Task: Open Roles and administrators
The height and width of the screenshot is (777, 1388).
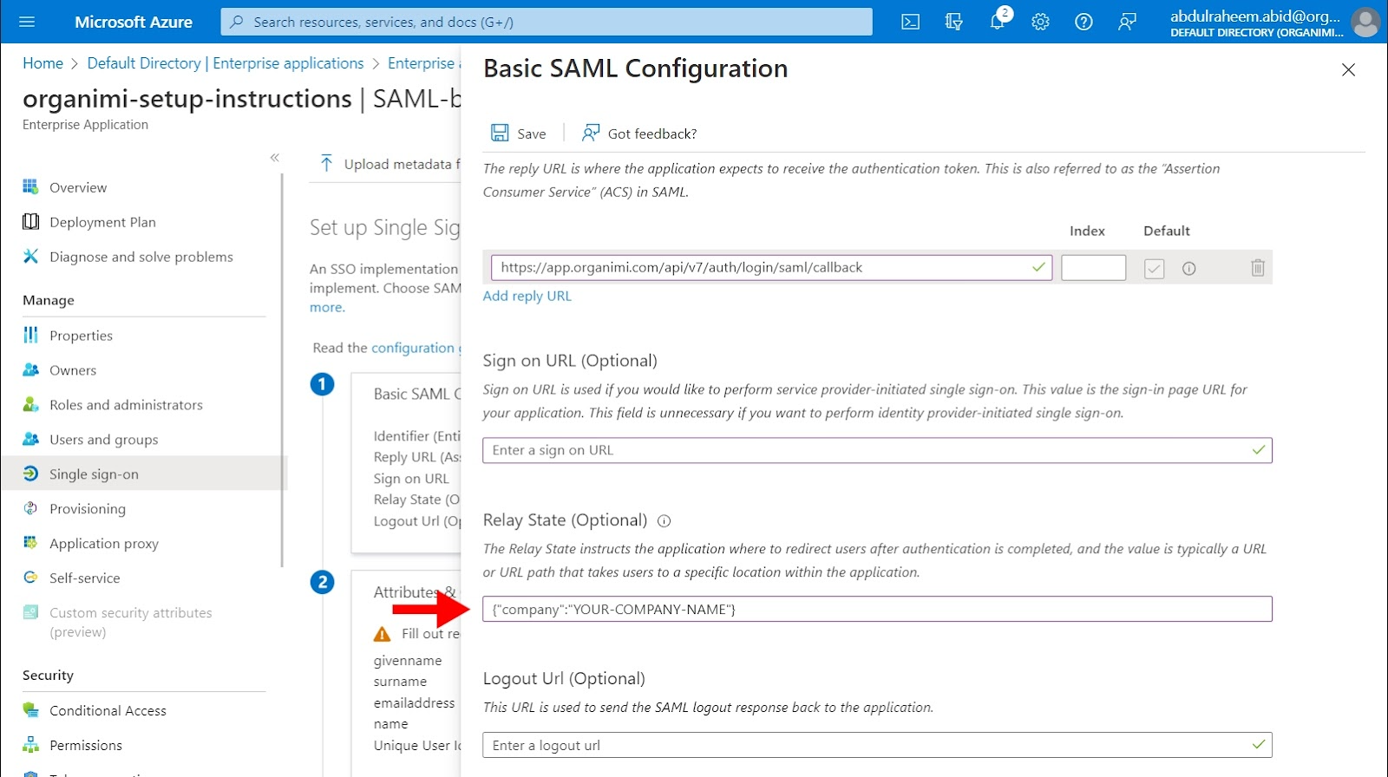Action: pyautogui.click(x=126, y=405)
